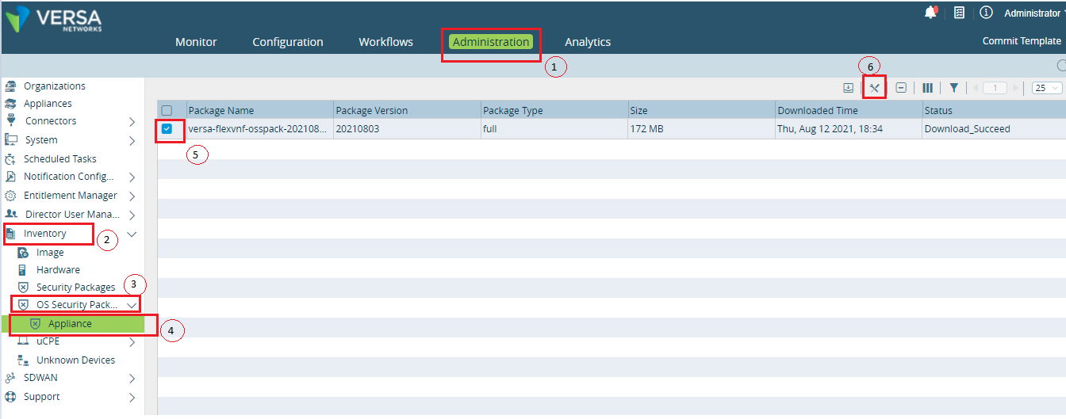Click the Commit Template link
This screenshot has width=1066, height=419.
click(1022, 41)
